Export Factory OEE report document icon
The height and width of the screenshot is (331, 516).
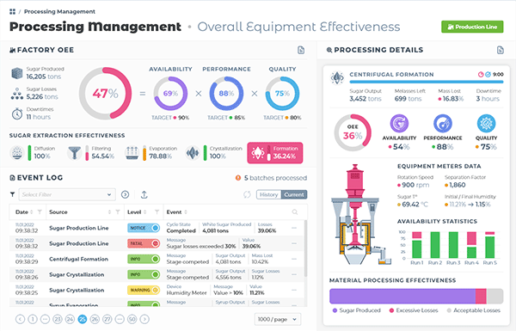pos(301,50)
